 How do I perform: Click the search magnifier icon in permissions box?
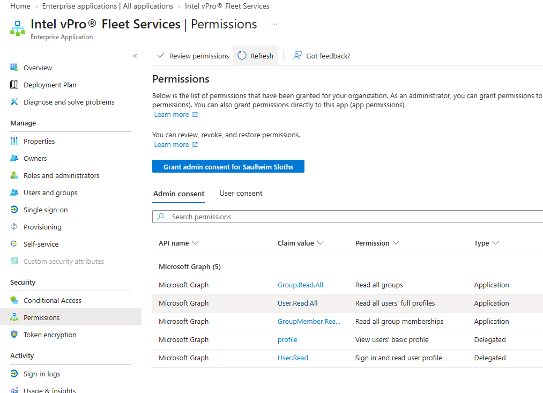[x=161, y=217]
